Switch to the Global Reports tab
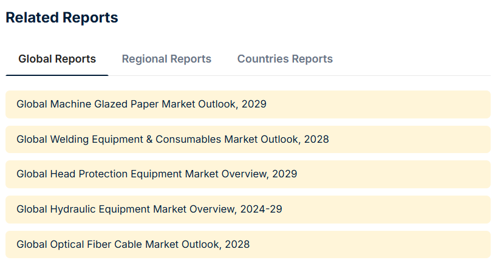498x263 pixels. click(57, 59)
